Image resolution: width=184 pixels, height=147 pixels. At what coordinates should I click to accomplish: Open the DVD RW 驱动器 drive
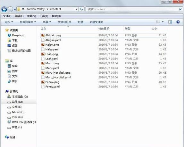24,122
